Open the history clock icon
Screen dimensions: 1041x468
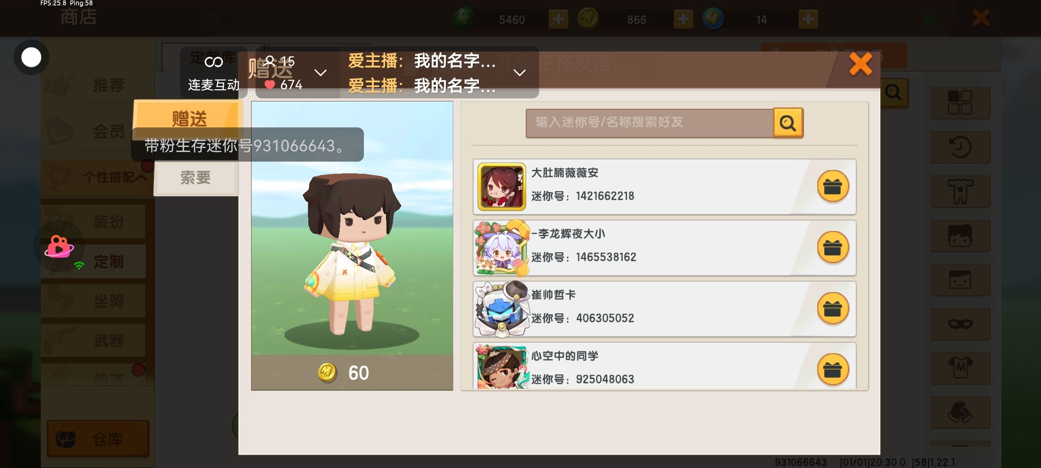[960, 147]
